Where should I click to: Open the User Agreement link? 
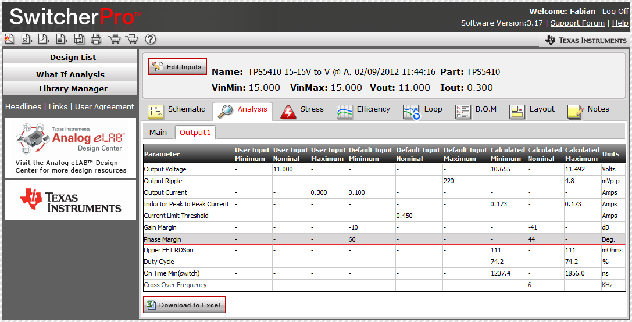click(105, 106)
